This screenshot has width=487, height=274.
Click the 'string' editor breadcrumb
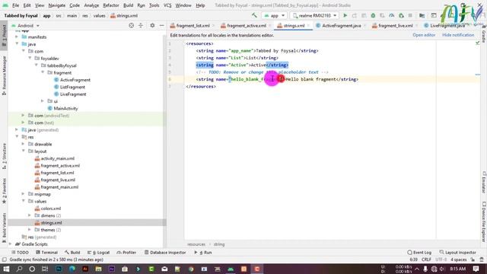click(219, 244)
